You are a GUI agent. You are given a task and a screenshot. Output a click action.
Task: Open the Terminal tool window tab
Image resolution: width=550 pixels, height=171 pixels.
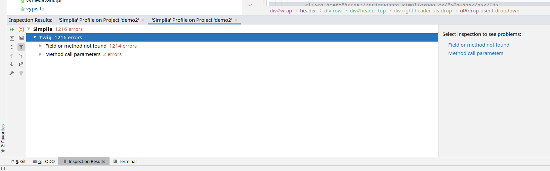click(x=125, y=162)
